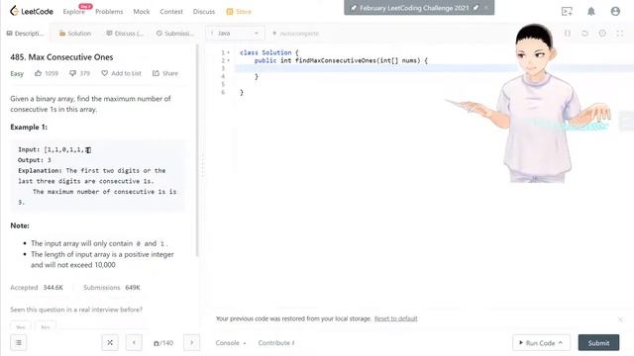Enter fullscreen editor mode
The width and height of the screenshot is (634, 356).
point(619,33)
